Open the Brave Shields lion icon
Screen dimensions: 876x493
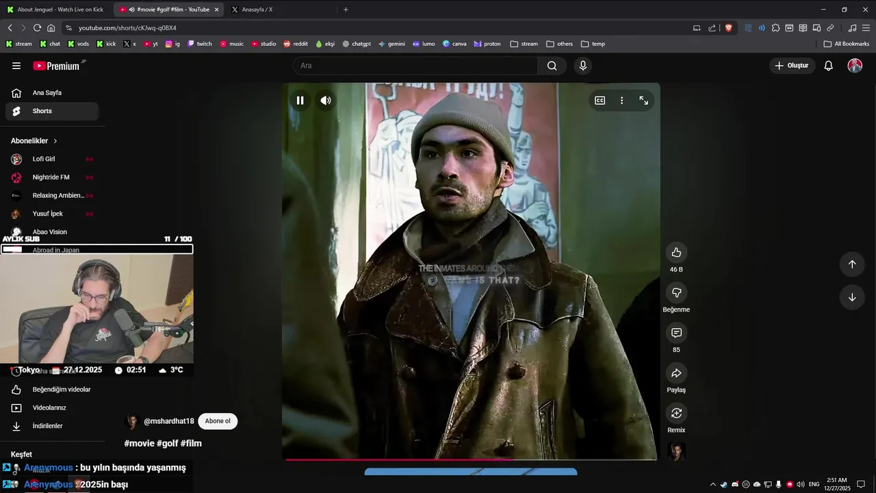point(728,28)
